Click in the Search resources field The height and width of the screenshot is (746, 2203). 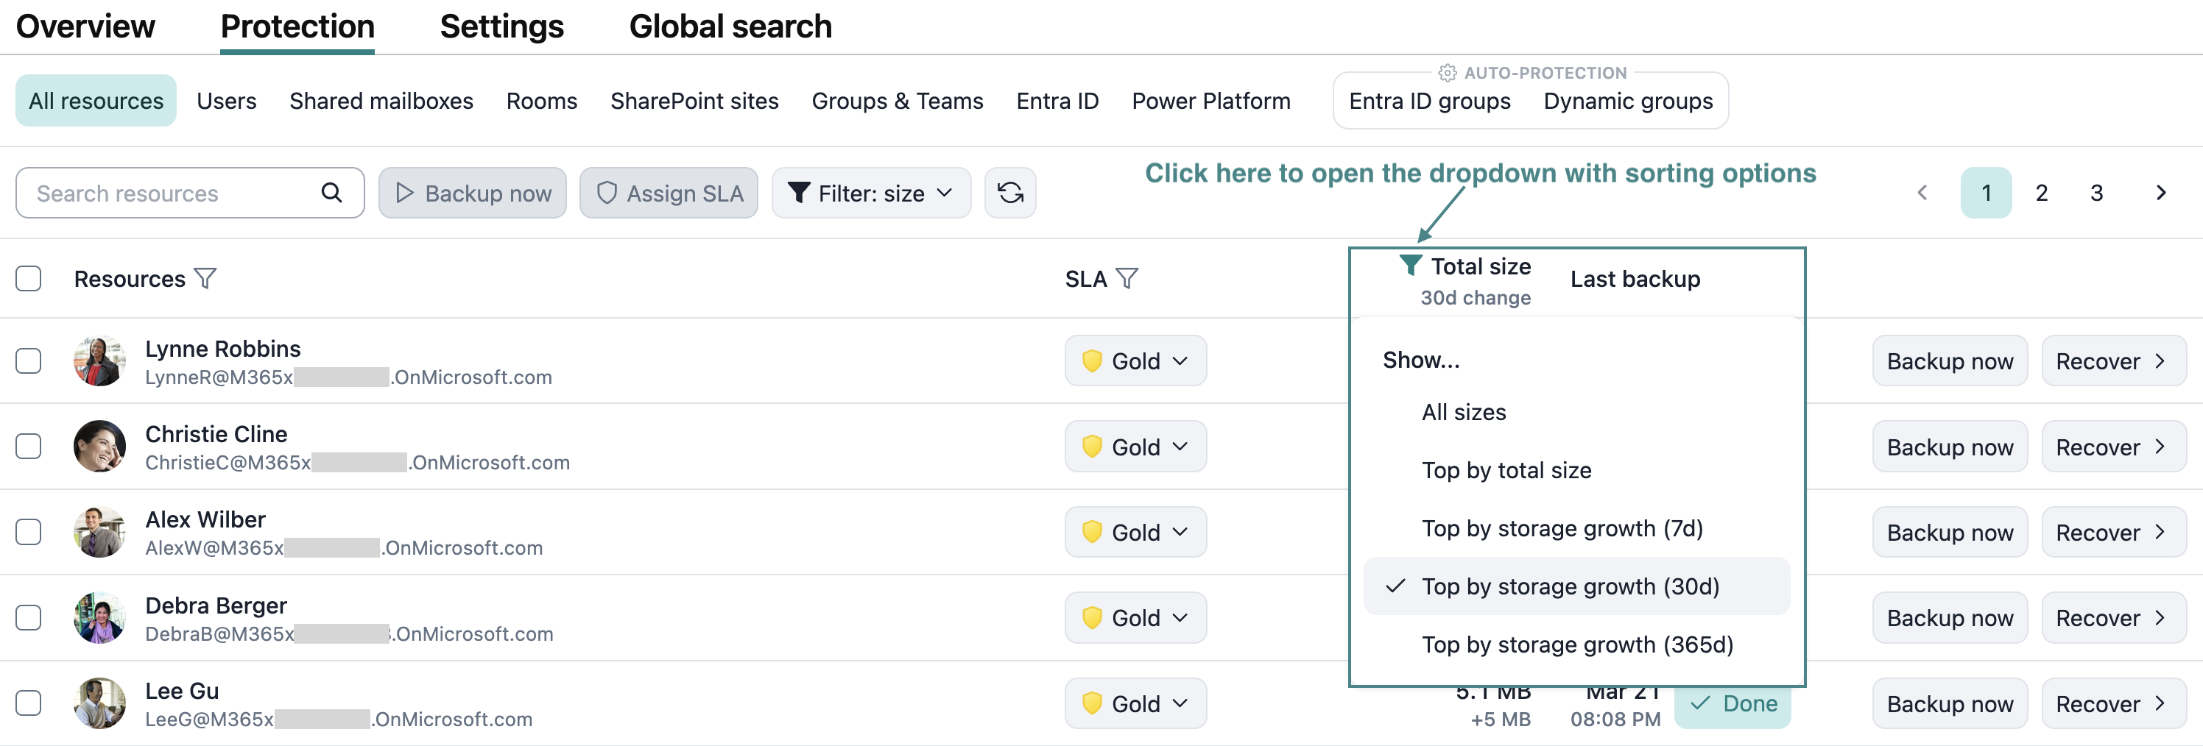tap(171, 193)
